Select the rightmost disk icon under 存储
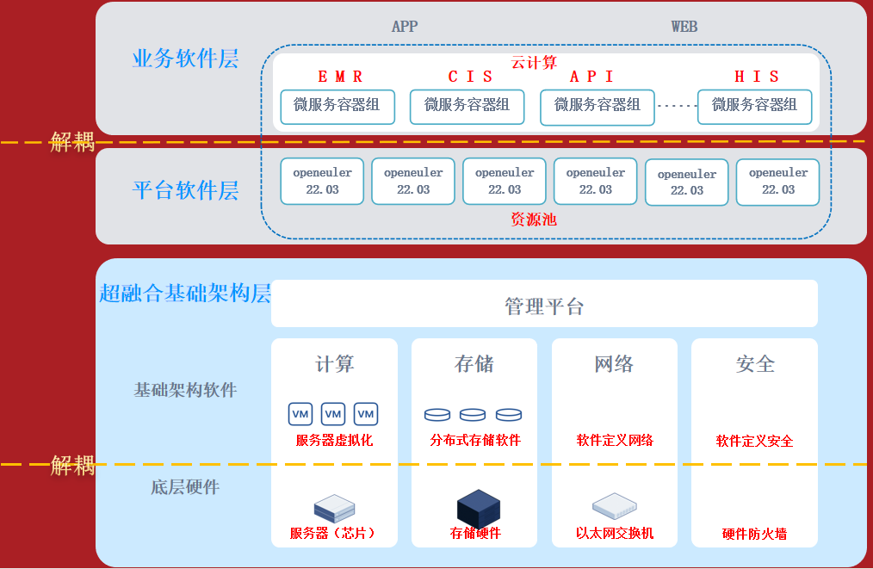The image size is (873, 569). click(x=509, y=415)
